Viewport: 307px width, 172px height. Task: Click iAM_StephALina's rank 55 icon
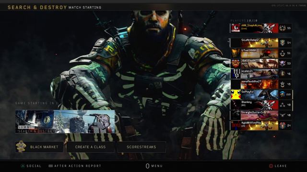click(x=282, y=28)
